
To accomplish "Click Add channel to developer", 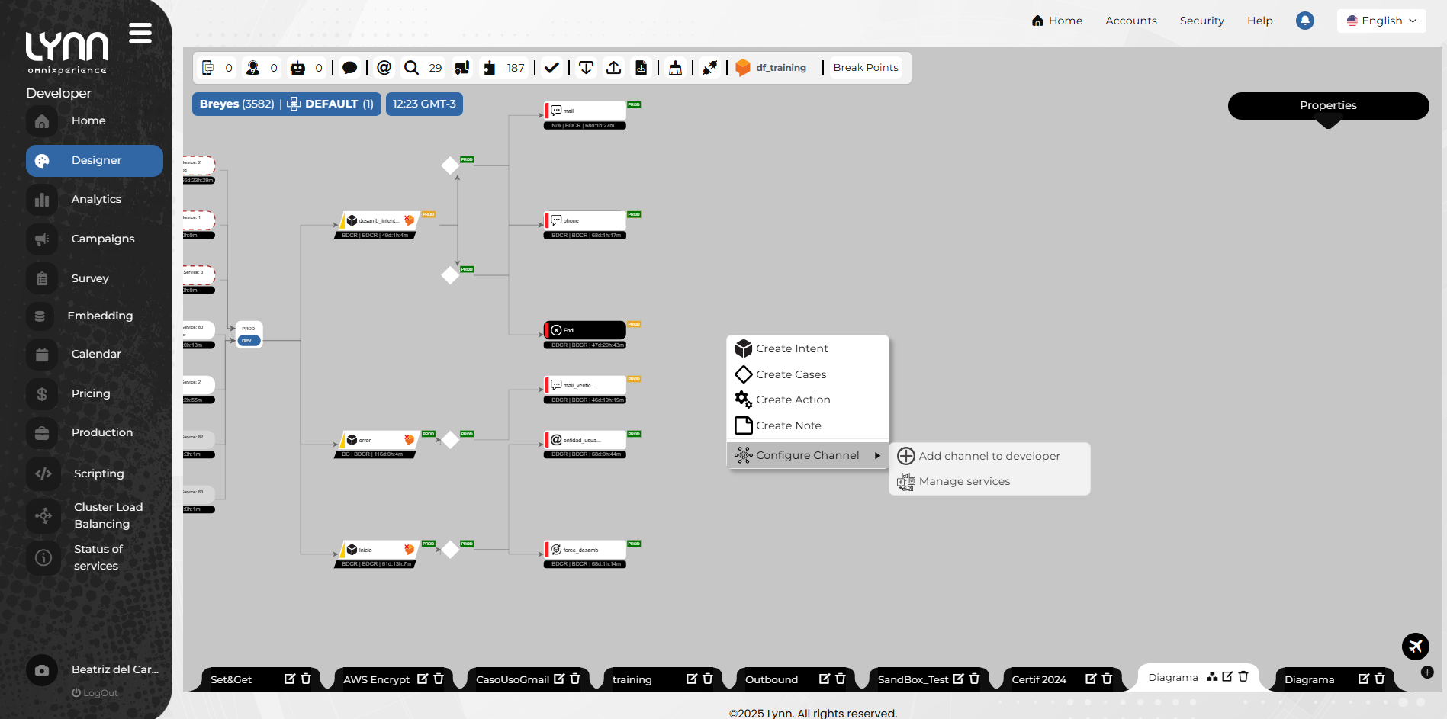I will [989, 456].
